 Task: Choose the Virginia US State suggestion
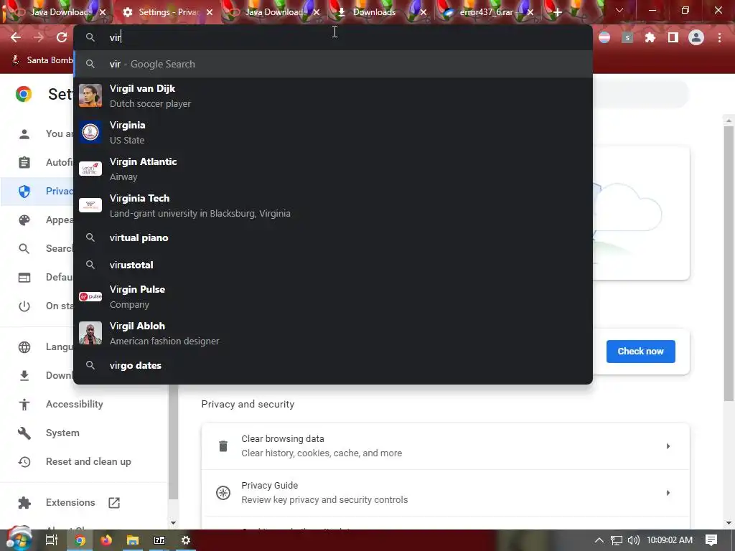333,132
